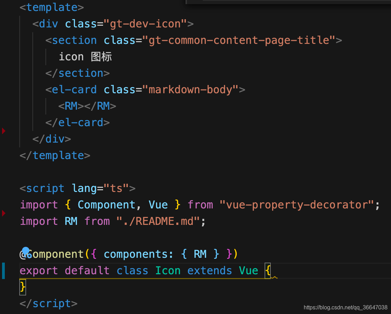
Task: Click the RM component tag line
Action: [x=87, y=106]
